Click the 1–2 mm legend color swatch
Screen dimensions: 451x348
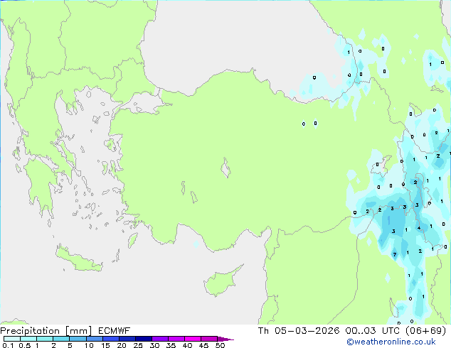pyautogui.click(x=45, y=339)
